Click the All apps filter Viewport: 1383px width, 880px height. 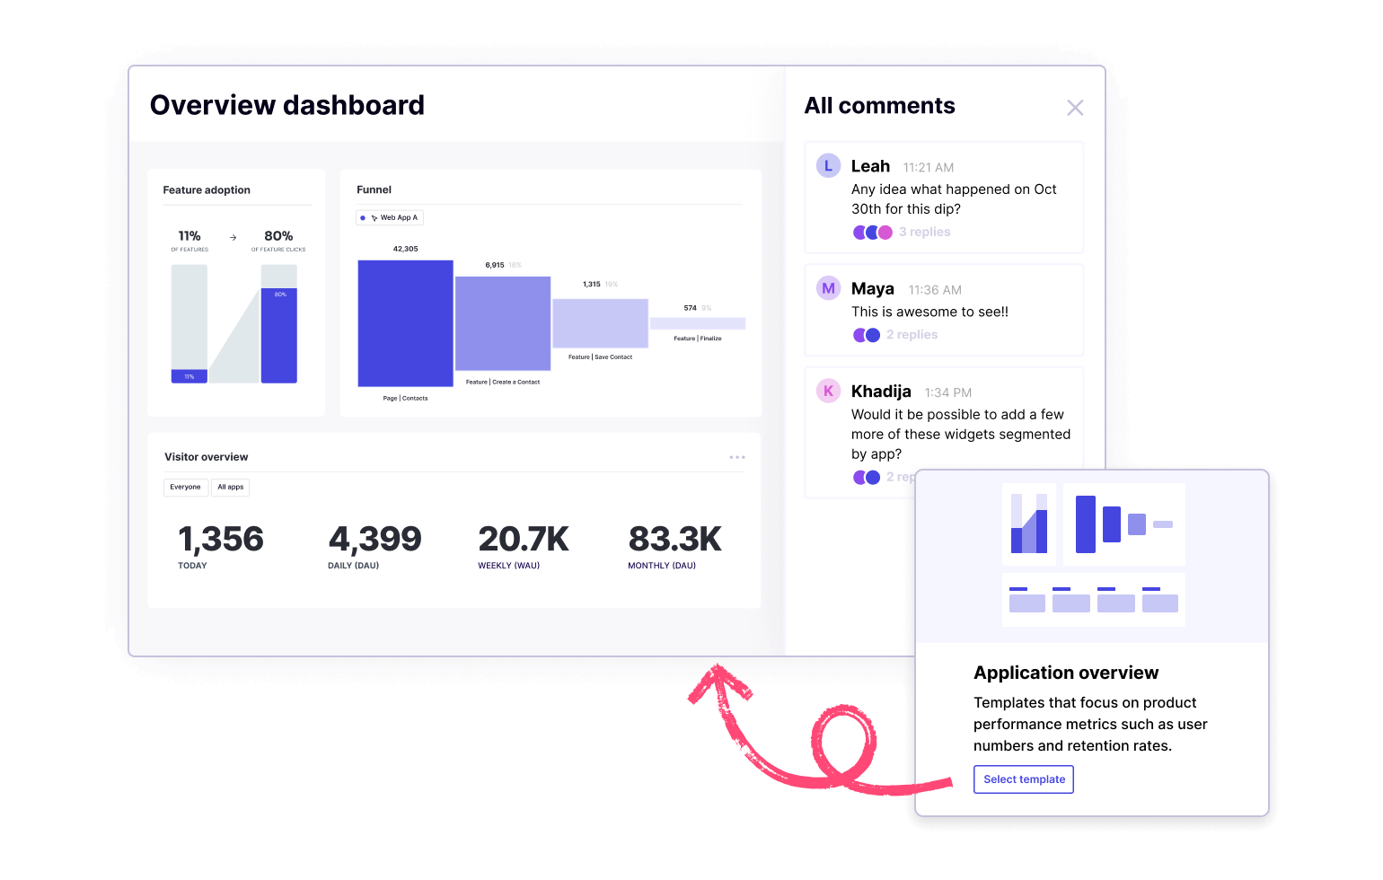tap(230, 487)
